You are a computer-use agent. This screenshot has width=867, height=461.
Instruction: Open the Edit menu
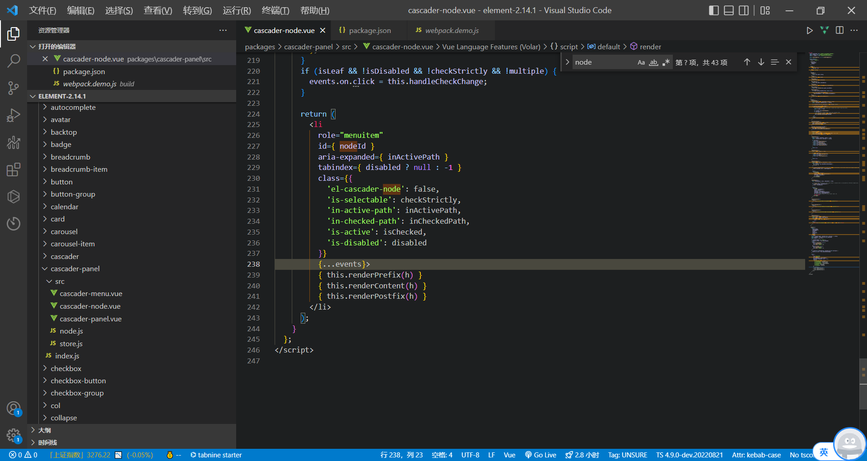click(80, 10)
